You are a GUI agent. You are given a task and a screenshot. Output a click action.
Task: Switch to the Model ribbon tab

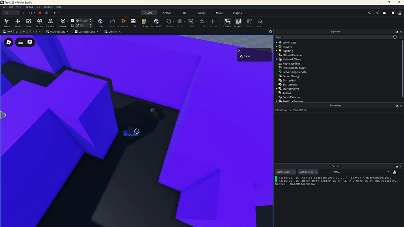click(219, 13)
